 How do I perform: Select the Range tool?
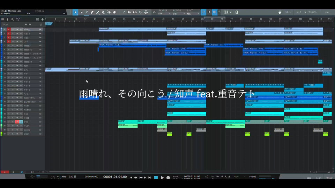pos(81,12)
